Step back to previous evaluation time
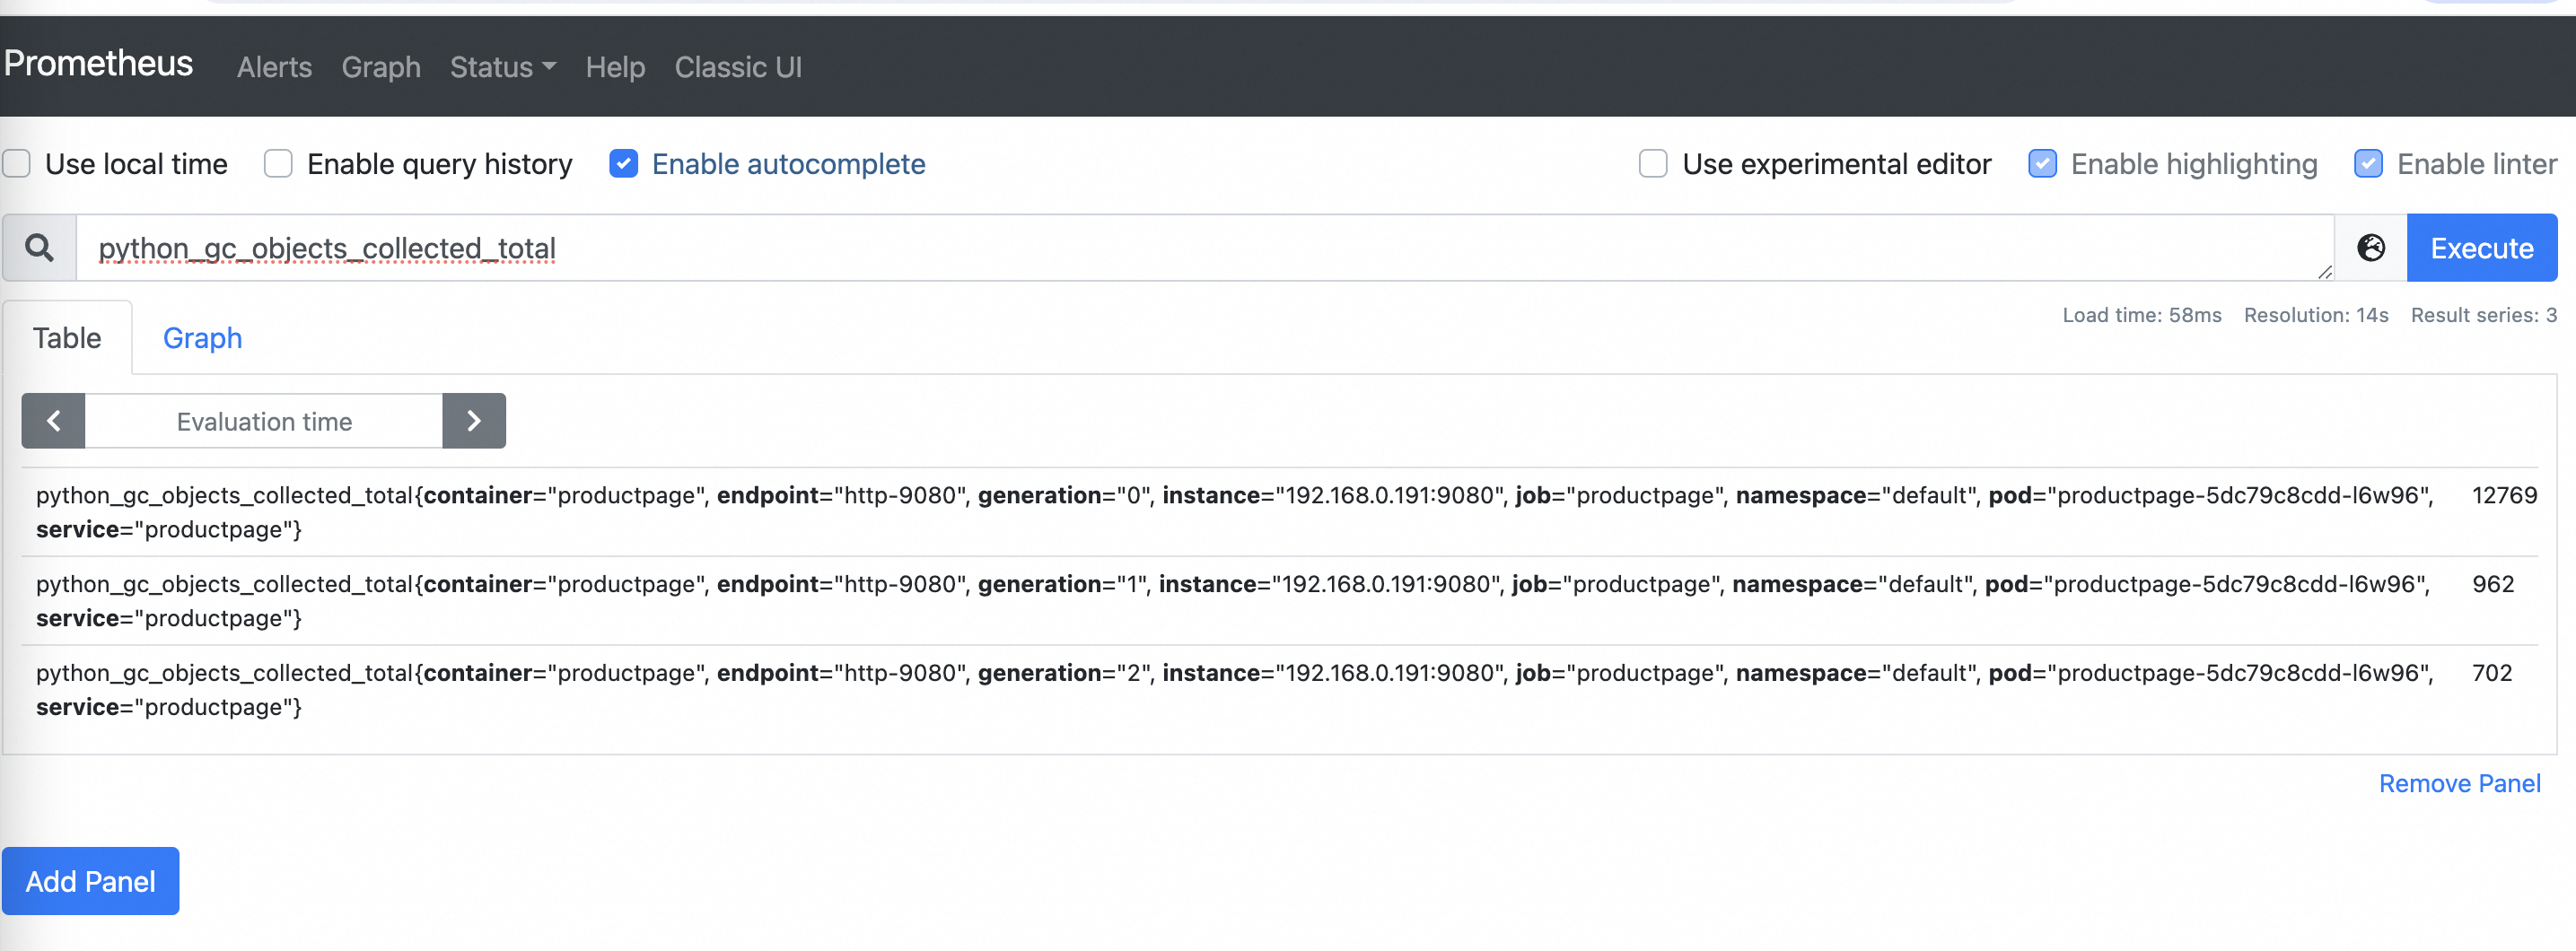The height and width of the screenshot is (951, 2576). [x=53, y=420]
